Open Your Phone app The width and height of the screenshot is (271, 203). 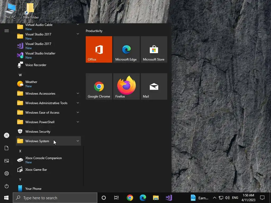(x=48, y=188)
